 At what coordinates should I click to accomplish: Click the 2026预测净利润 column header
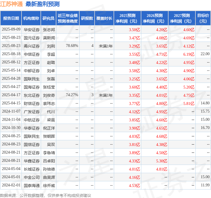point(155,18)
